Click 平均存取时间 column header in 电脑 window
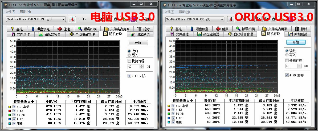The height and width of the screenshot is (131, 318). 80,101
